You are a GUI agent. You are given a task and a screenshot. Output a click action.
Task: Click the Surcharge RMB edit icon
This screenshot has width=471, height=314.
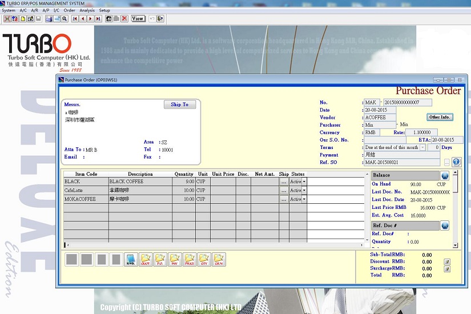click(447, 269)
